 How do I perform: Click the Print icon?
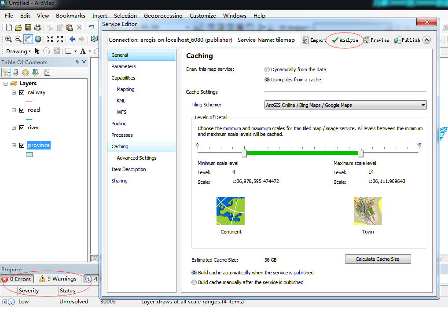pos(37,27)
